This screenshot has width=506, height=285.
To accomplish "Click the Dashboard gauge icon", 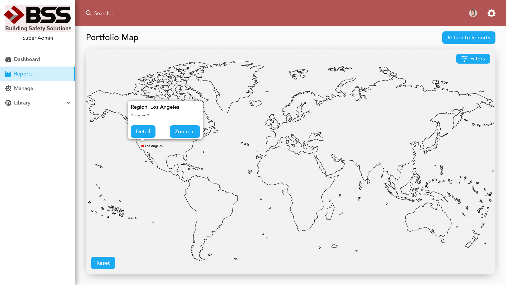I will point(8,59).
